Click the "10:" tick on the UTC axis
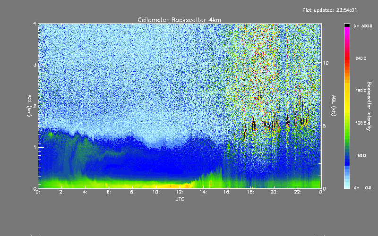The image size is (378, 236). [x=156, y=192]
